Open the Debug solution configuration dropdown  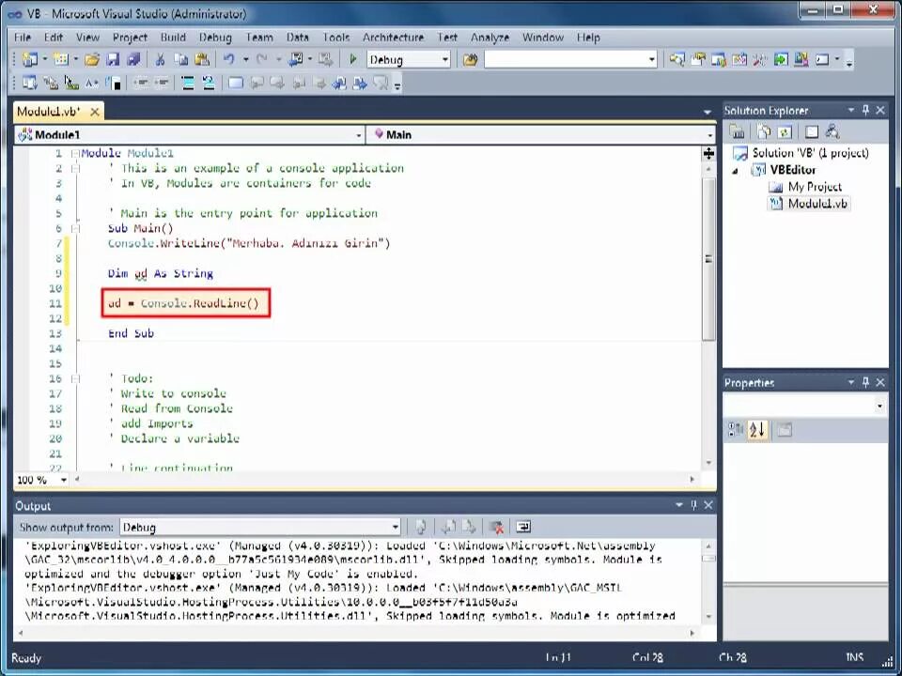445,59
